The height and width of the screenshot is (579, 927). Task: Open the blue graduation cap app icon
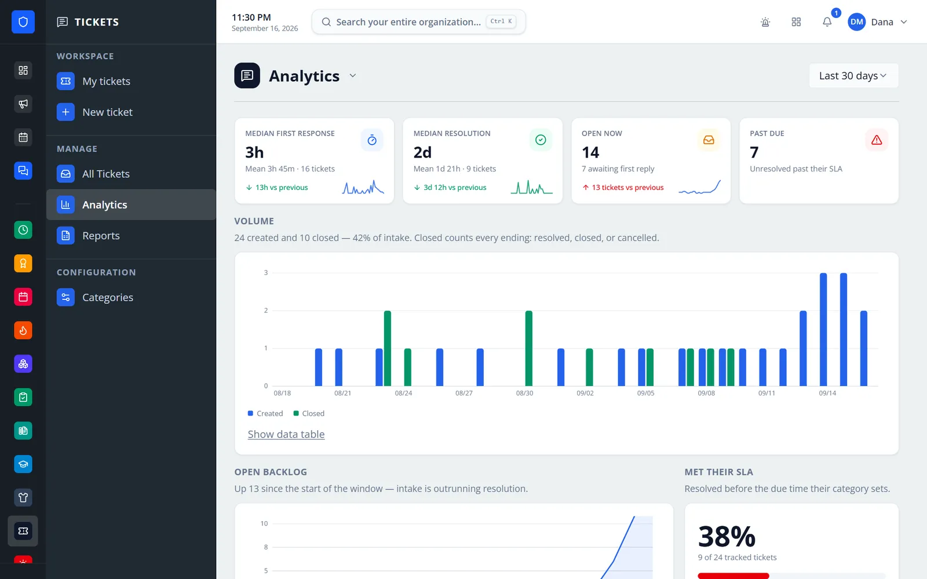23,464
